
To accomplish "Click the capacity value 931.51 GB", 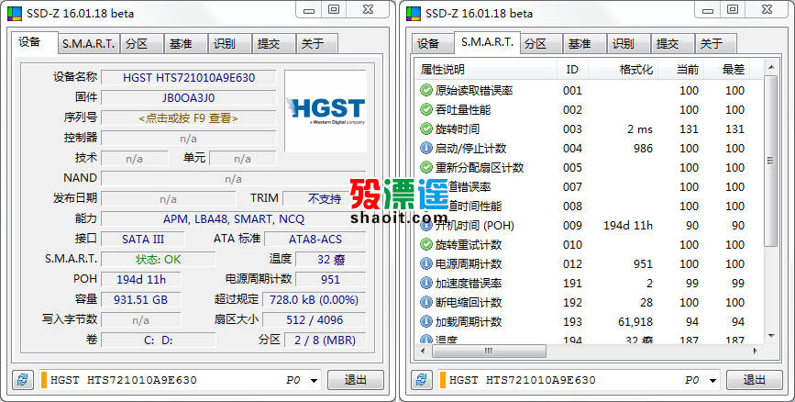I will [x=141, y=299].
